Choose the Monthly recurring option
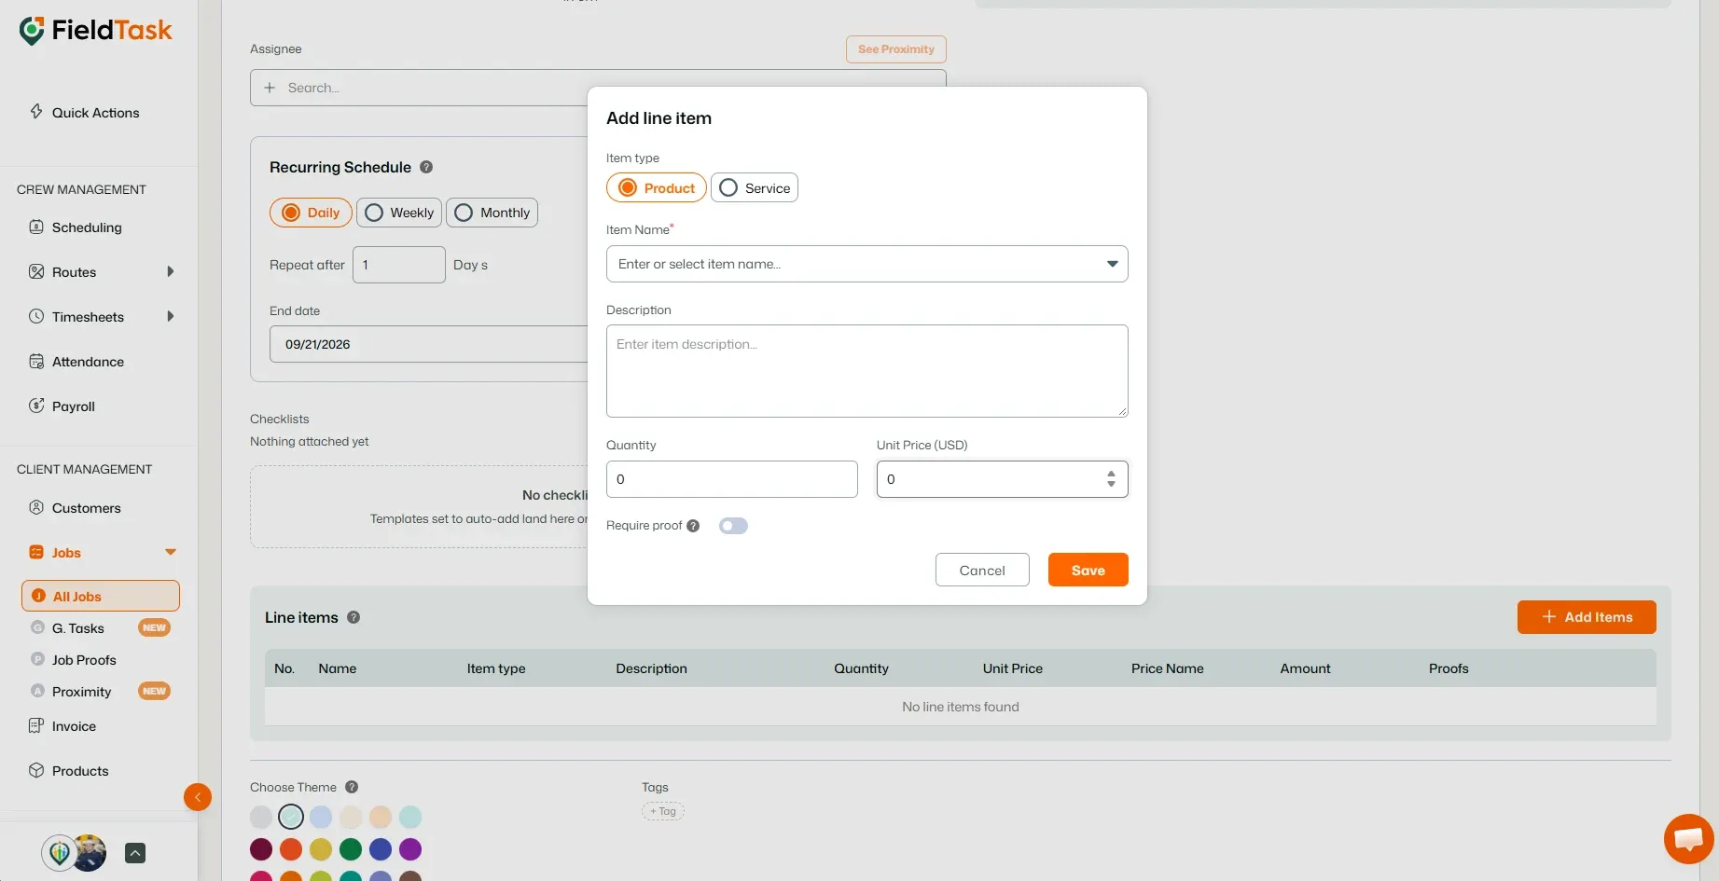 [x=492, y=213]
